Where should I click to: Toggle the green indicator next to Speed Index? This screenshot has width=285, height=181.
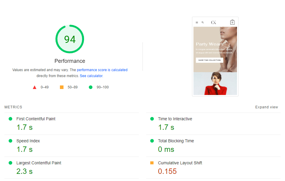click(10, 141)
